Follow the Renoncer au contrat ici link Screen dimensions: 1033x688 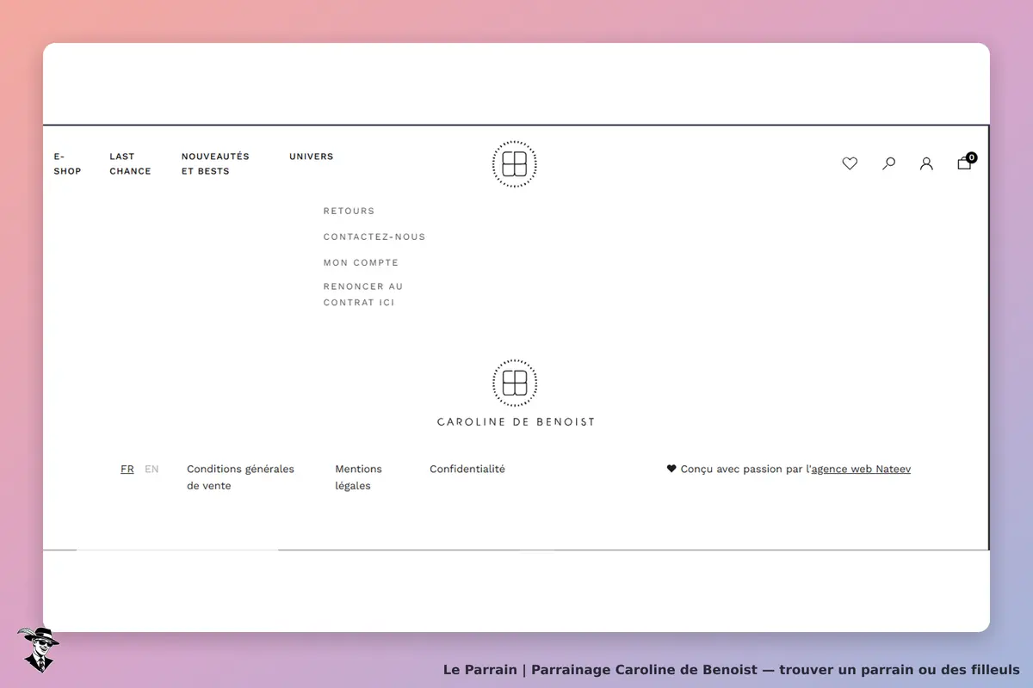(363, 294)
